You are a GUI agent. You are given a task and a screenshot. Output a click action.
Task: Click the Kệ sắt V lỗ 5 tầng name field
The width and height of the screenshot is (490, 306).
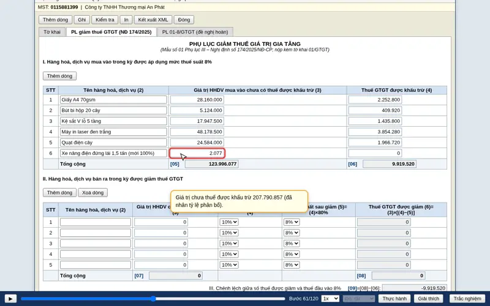click(x=113, y=121)
